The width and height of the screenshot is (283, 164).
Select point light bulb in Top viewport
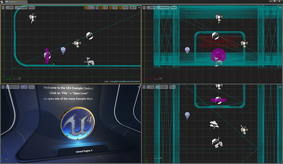tap(187, 116)
